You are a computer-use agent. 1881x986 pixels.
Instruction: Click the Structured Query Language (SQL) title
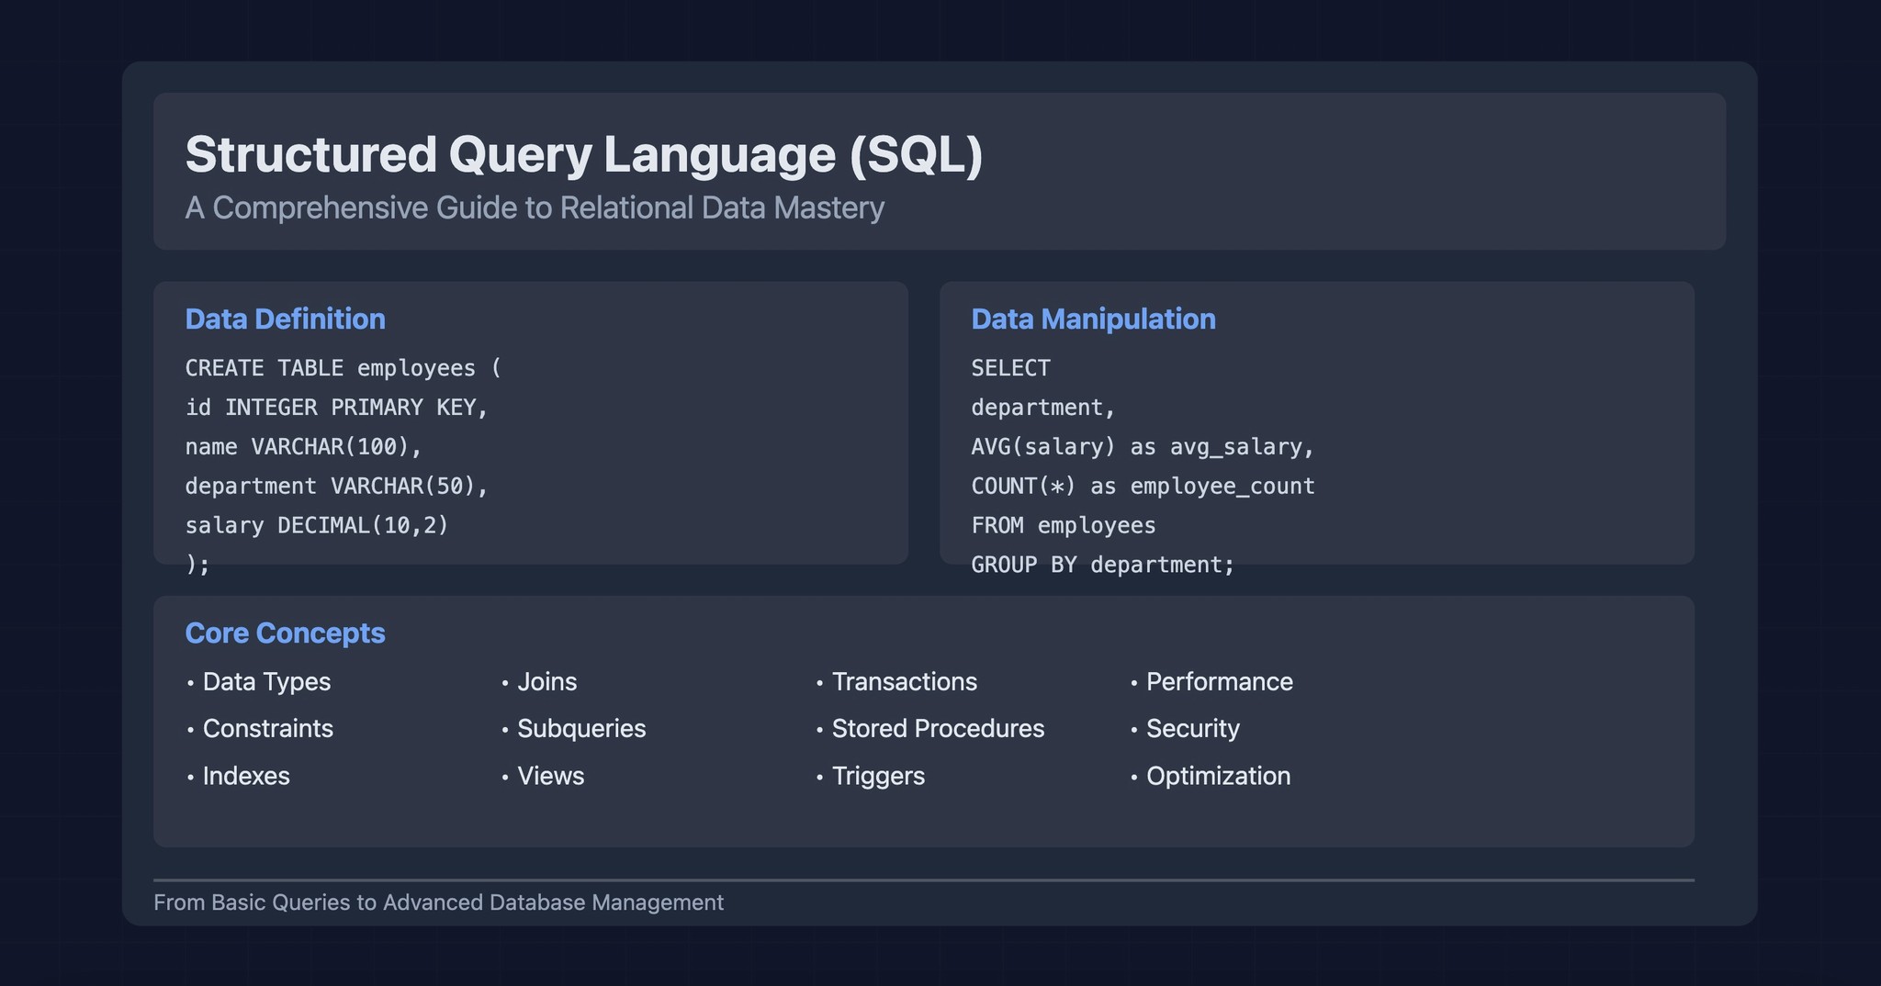[585, 153]
